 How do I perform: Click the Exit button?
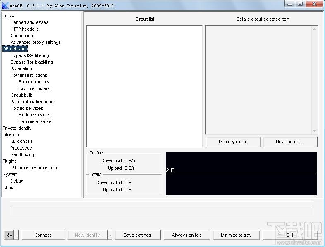click(x=289, y=235)
